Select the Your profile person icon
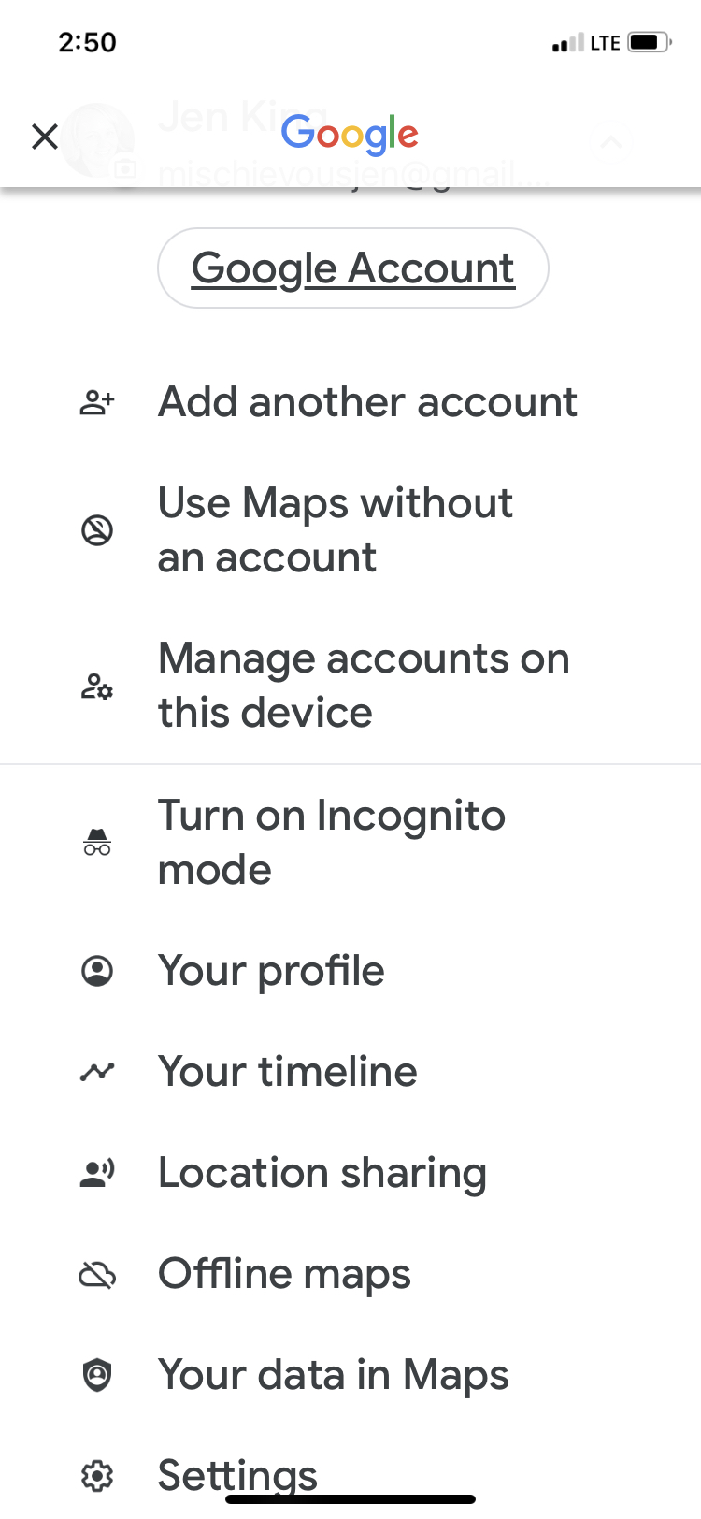The width and height of the screenshot is (701, 1519). [x=96, y=971]
